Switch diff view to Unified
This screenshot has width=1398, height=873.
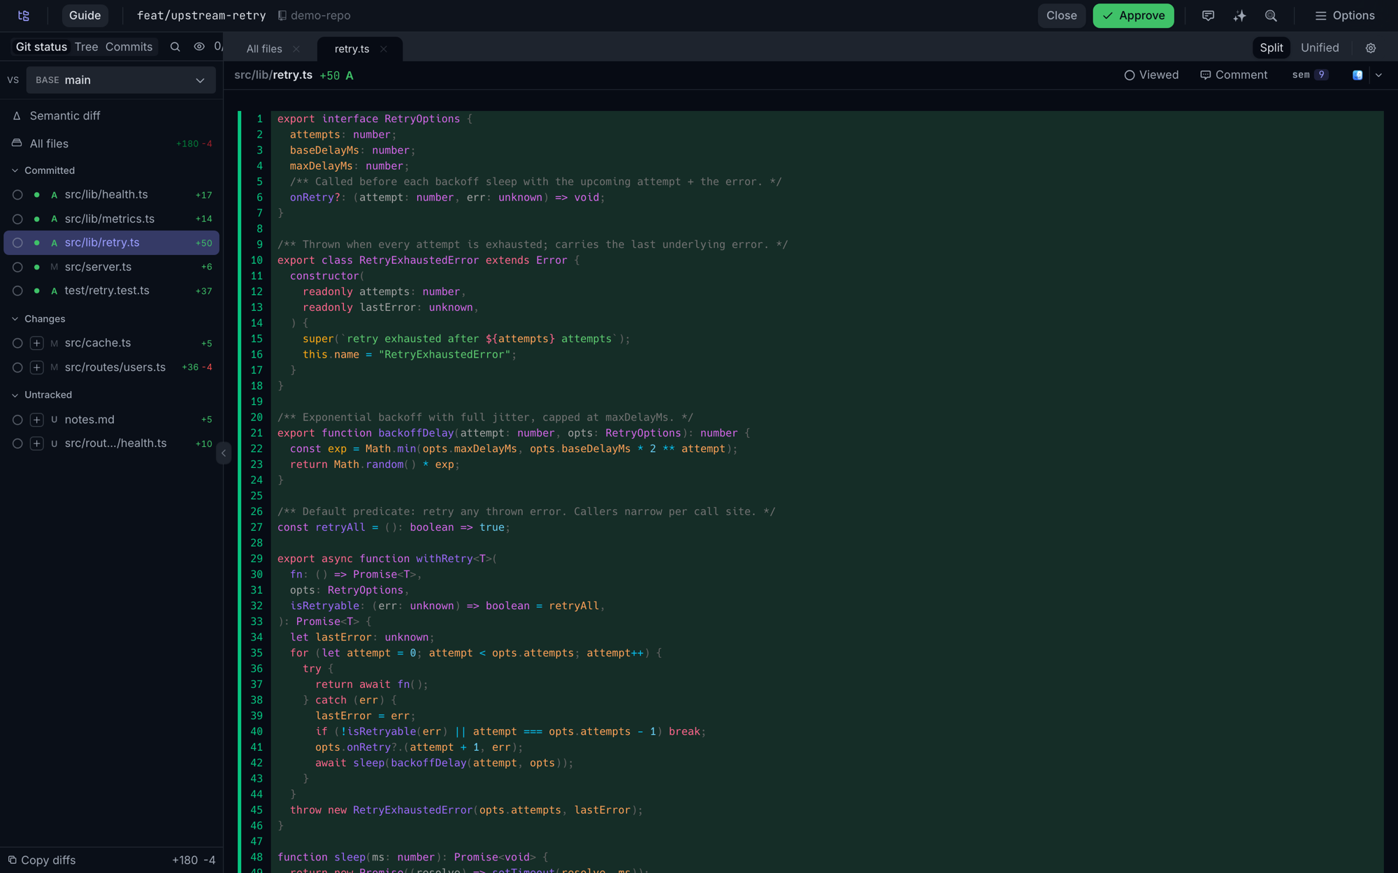tap(1320, 47)
